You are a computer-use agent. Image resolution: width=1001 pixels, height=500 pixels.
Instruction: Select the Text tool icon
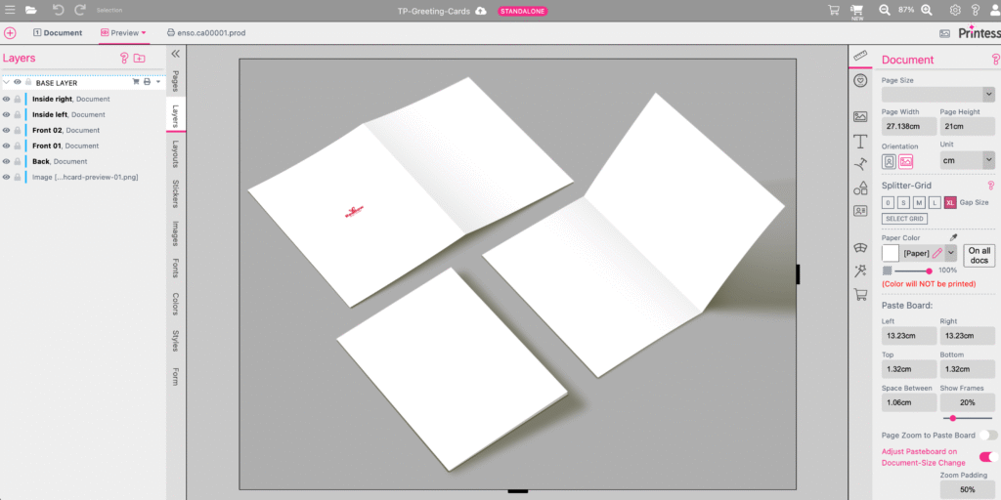pyautogui.click(x=860, y=142)
